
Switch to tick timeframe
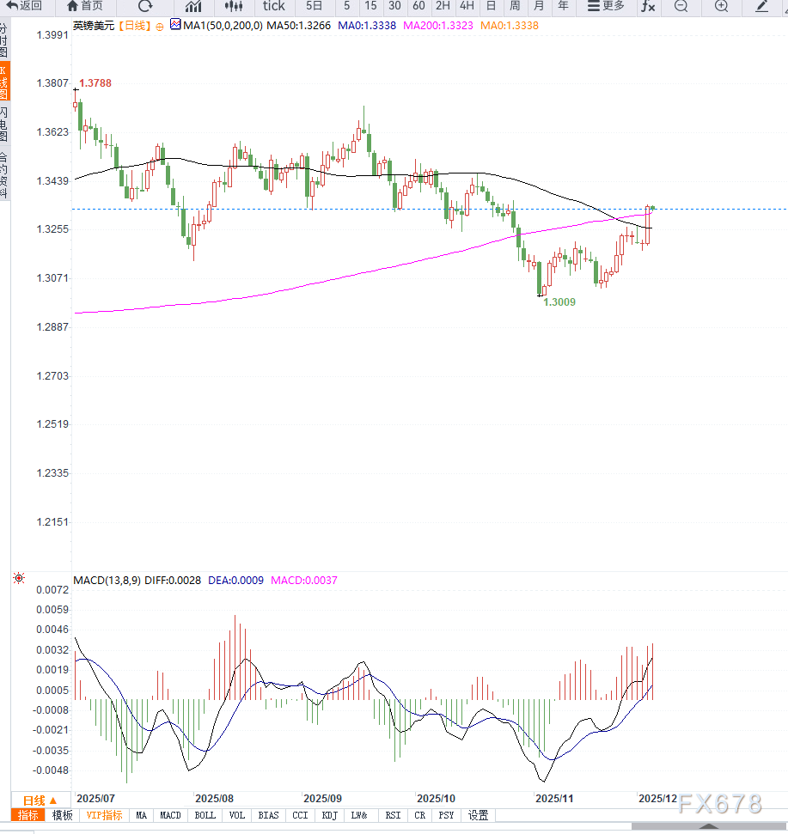point(274,6)
